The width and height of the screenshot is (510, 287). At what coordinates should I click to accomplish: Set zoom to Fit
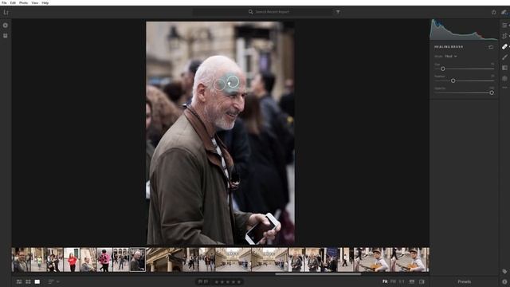point(385,281)
